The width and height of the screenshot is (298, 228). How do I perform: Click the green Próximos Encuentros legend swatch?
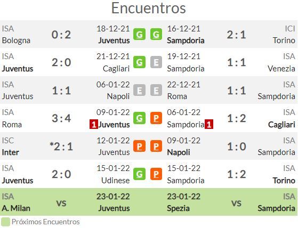tap(5, 222)
